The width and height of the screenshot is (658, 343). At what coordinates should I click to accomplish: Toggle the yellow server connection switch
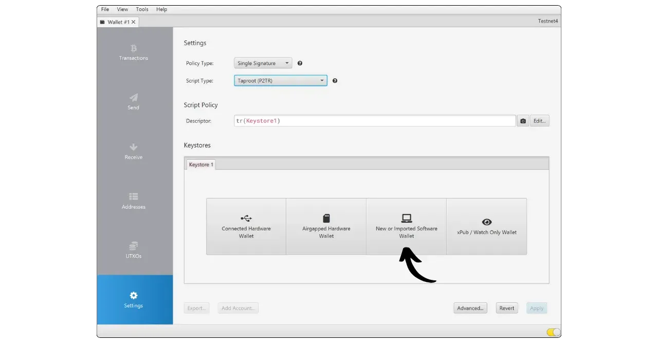tap(553, 332)
